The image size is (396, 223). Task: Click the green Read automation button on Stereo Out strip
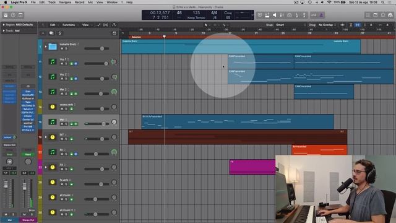click(x=28, y=154)
